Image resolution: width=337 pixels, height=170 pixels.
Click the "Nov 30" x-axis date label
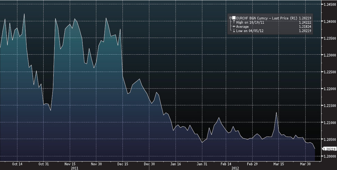coord(96,164)
